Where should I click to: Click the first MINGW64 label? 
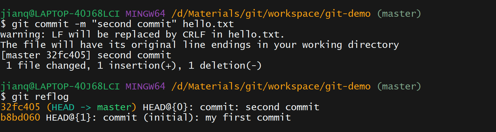click(x=145, y=14)
